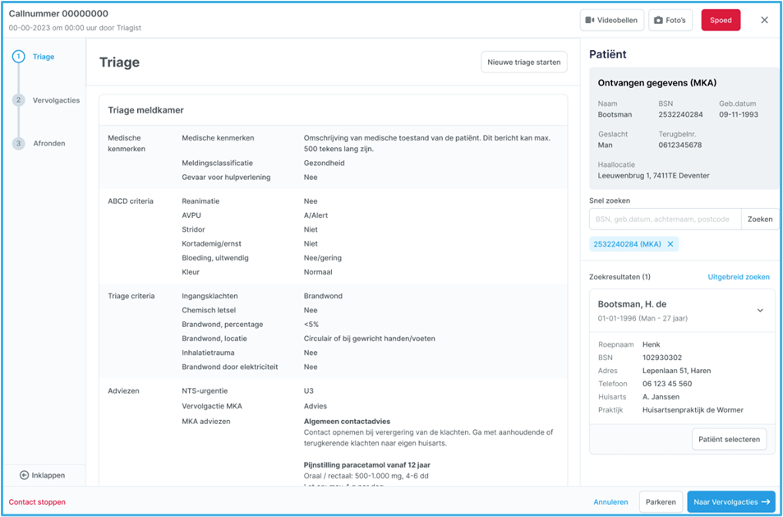
Task: Select the Bootsman, H. de patient name
Action: point(632,304)
